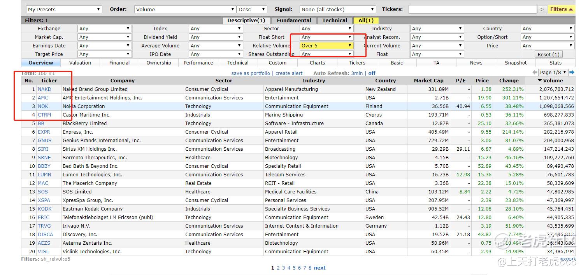
Task: Switch to the Descriptive(1) filter tab
Action: (246, 21)
